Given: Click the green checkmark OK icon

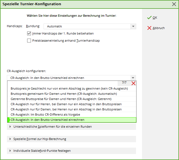Looking at the screenshot, I should tap(149, 18).
